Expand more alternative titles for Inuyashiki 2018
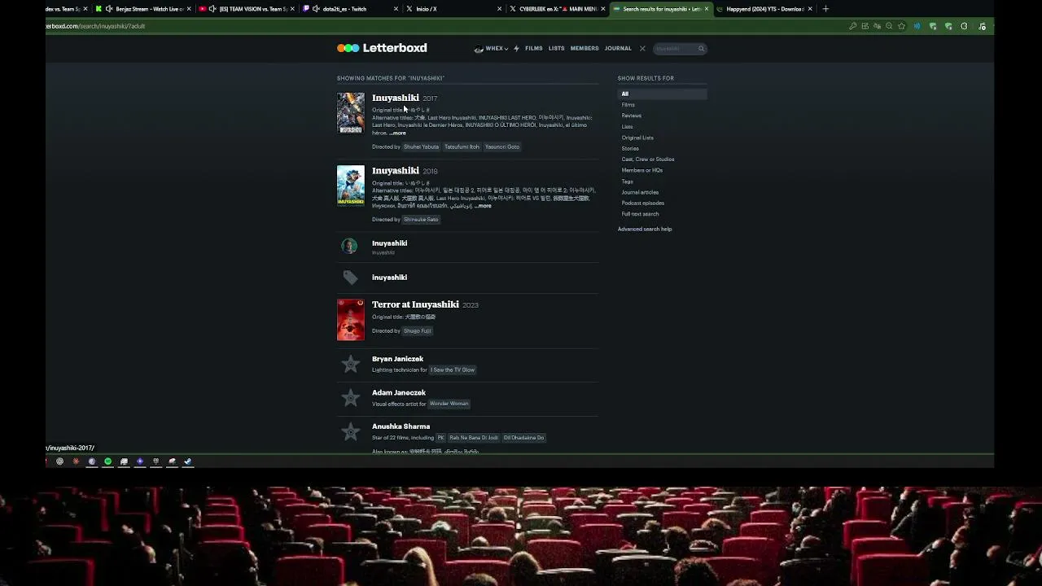Image resolution: width=1042 pixels, height=586 pixels. (x=483, y=206)
